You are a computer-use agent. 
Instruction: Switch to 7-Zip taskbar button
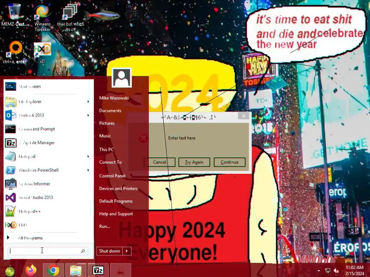[98, 270]
